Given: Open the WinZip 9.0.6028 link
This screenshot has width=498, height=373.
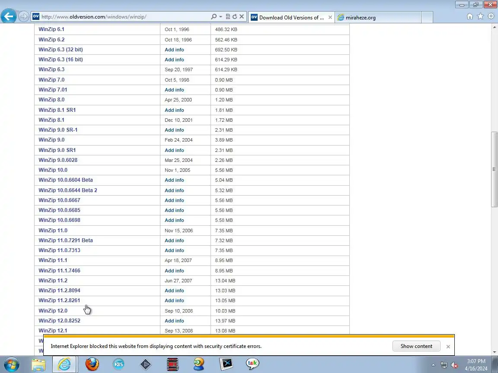Looking at the screenshot, I should pyautogui.click(x=58, y=160).
